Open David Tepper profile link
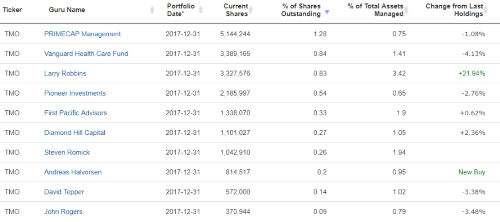500x222 pixels. coord(64,192)
